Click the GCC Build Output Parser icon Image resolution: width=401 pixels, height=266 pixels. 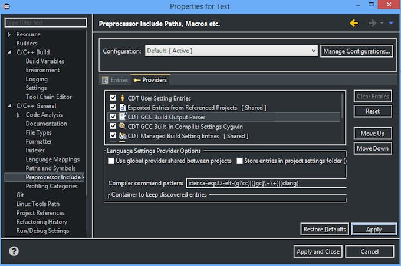(123, 117)
